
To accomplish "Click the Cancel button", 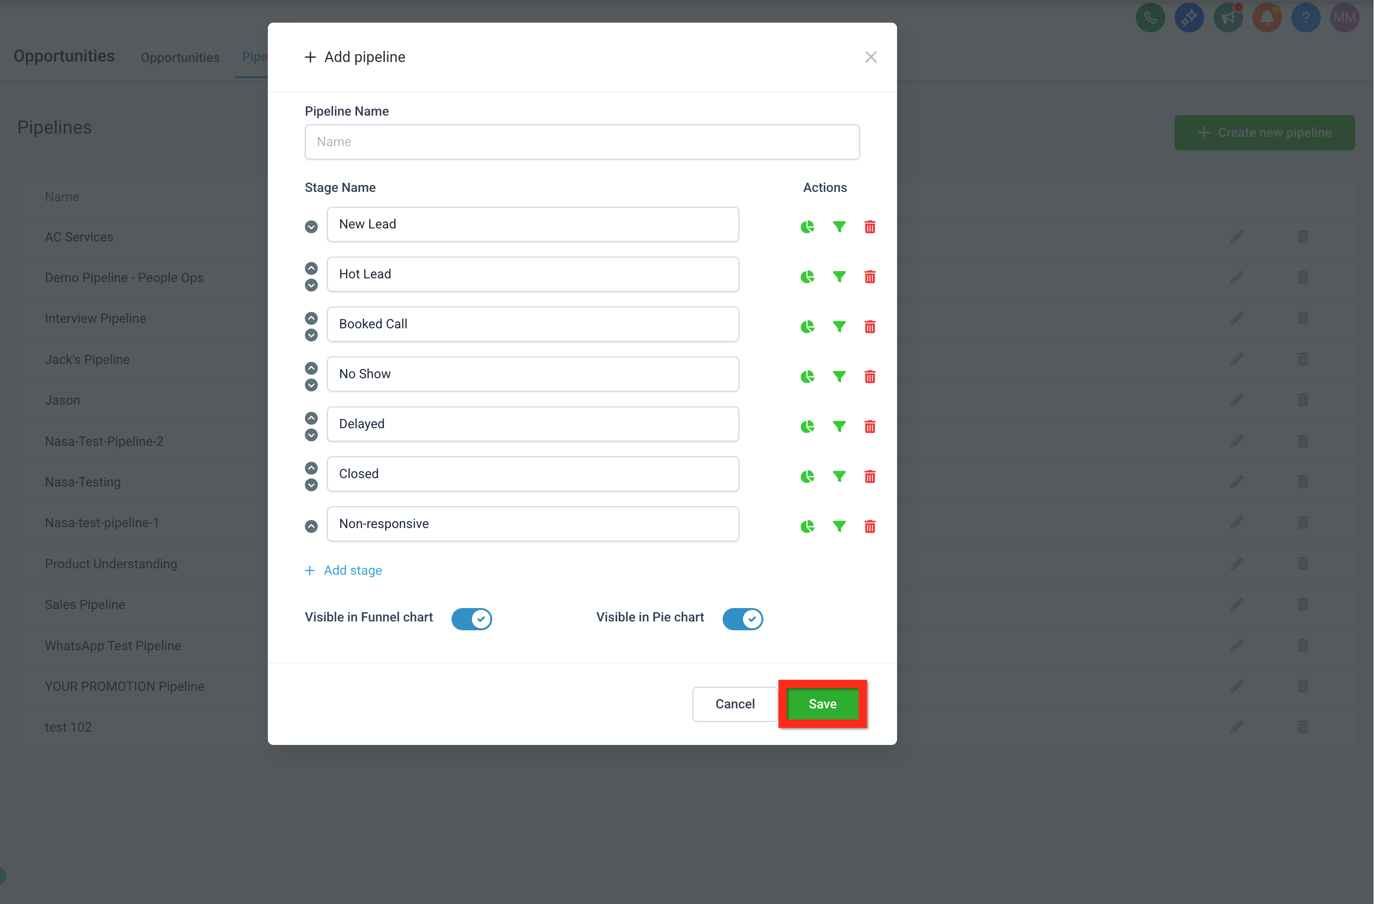I will (734, 704).
